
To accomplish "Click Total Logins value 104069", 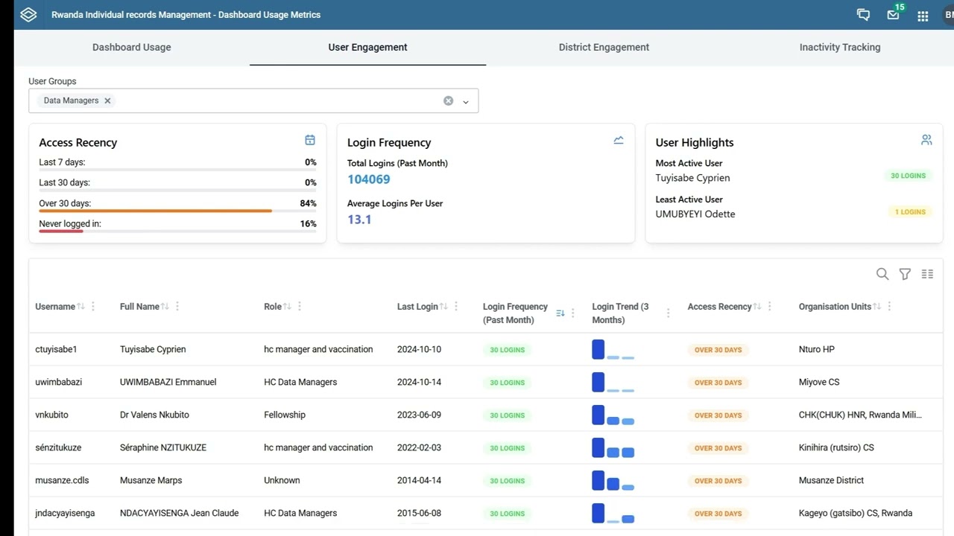I will coord(369,179).
